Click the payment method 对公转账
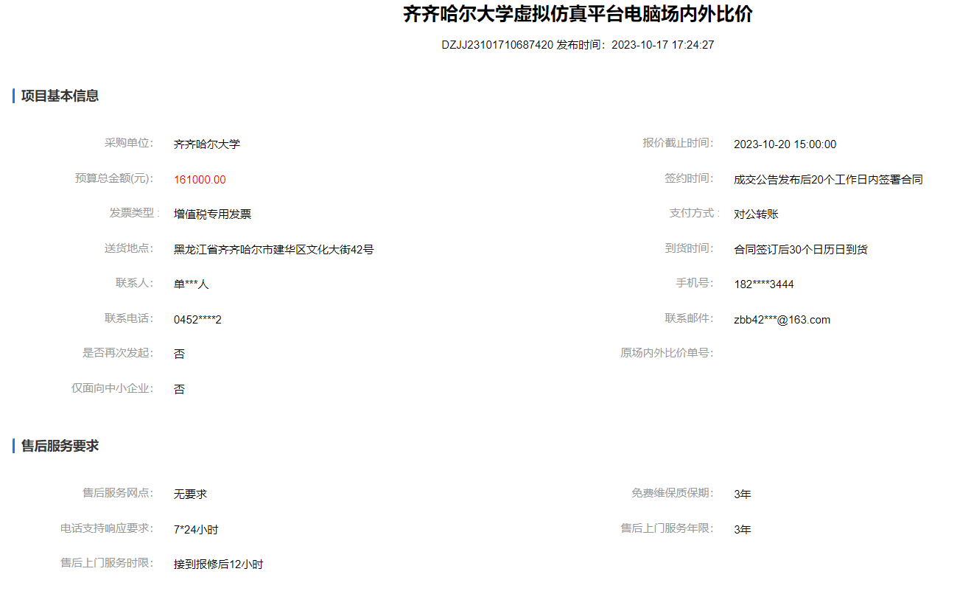The image size is (957, 591). click(756, 214)
